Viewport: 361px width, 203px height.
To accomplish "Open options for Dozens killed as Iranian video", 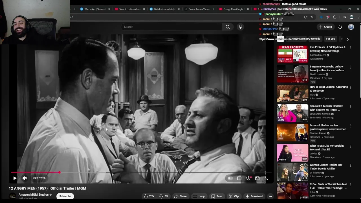I will coord(351,126).
